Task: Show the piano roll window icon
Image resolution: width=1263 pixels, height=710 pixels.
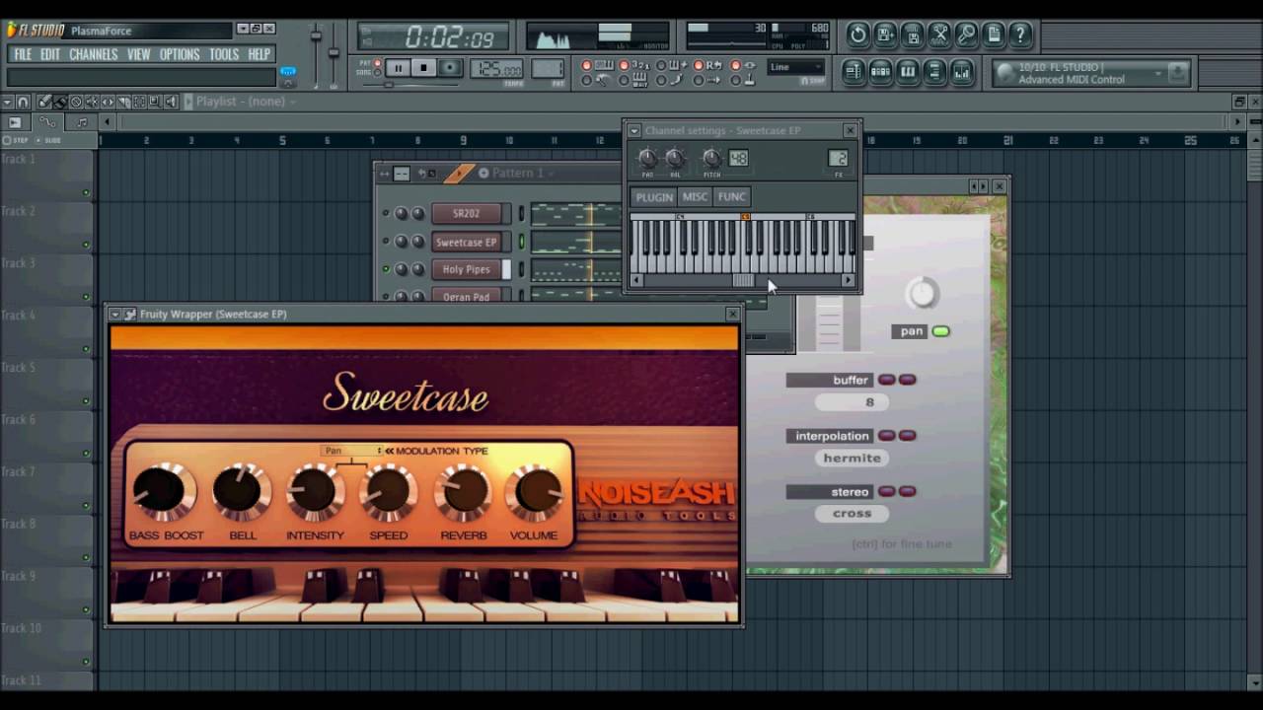Action: pos(908,72)
